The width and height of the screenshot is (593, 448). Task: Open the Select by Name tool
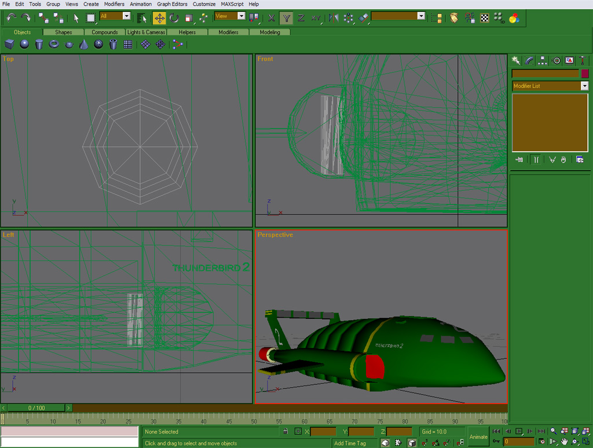[142, 18]
